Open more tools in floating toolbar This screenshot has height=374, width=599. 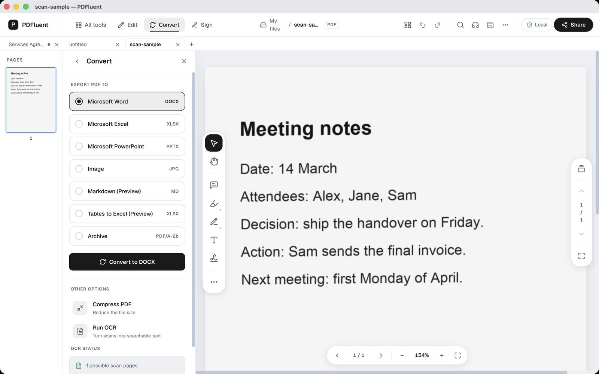(x=214, y=282)
